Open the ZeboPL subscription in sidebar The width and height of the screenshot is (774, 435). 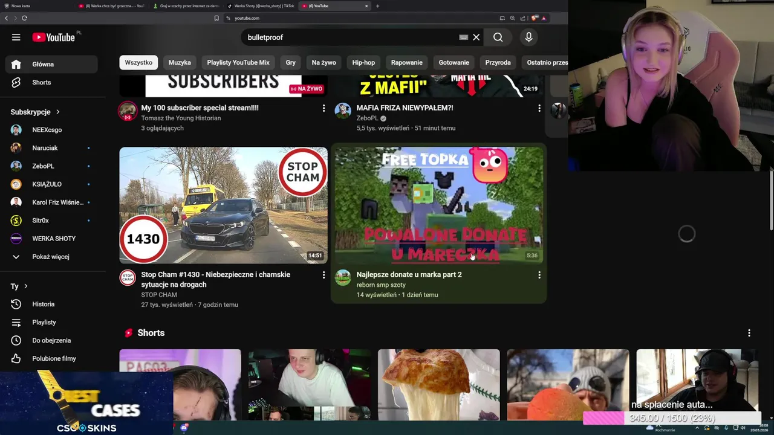click(51, 166)
